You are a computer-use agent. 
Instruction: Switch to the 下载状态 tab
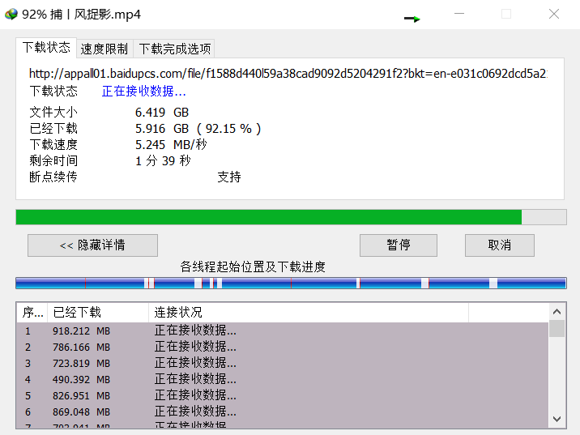46,48
